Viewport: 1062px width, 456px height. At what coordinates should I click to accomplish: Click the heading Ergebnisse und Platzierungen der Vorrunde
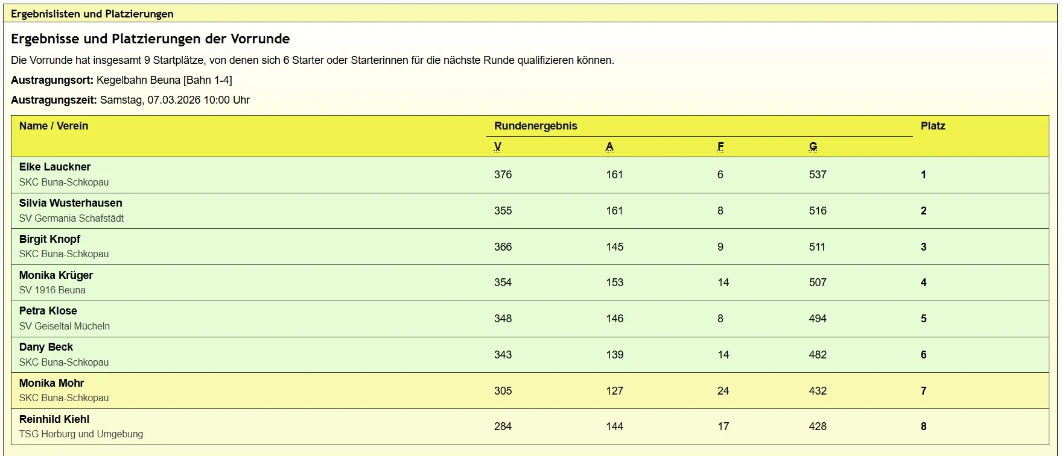tap(150, 39)
